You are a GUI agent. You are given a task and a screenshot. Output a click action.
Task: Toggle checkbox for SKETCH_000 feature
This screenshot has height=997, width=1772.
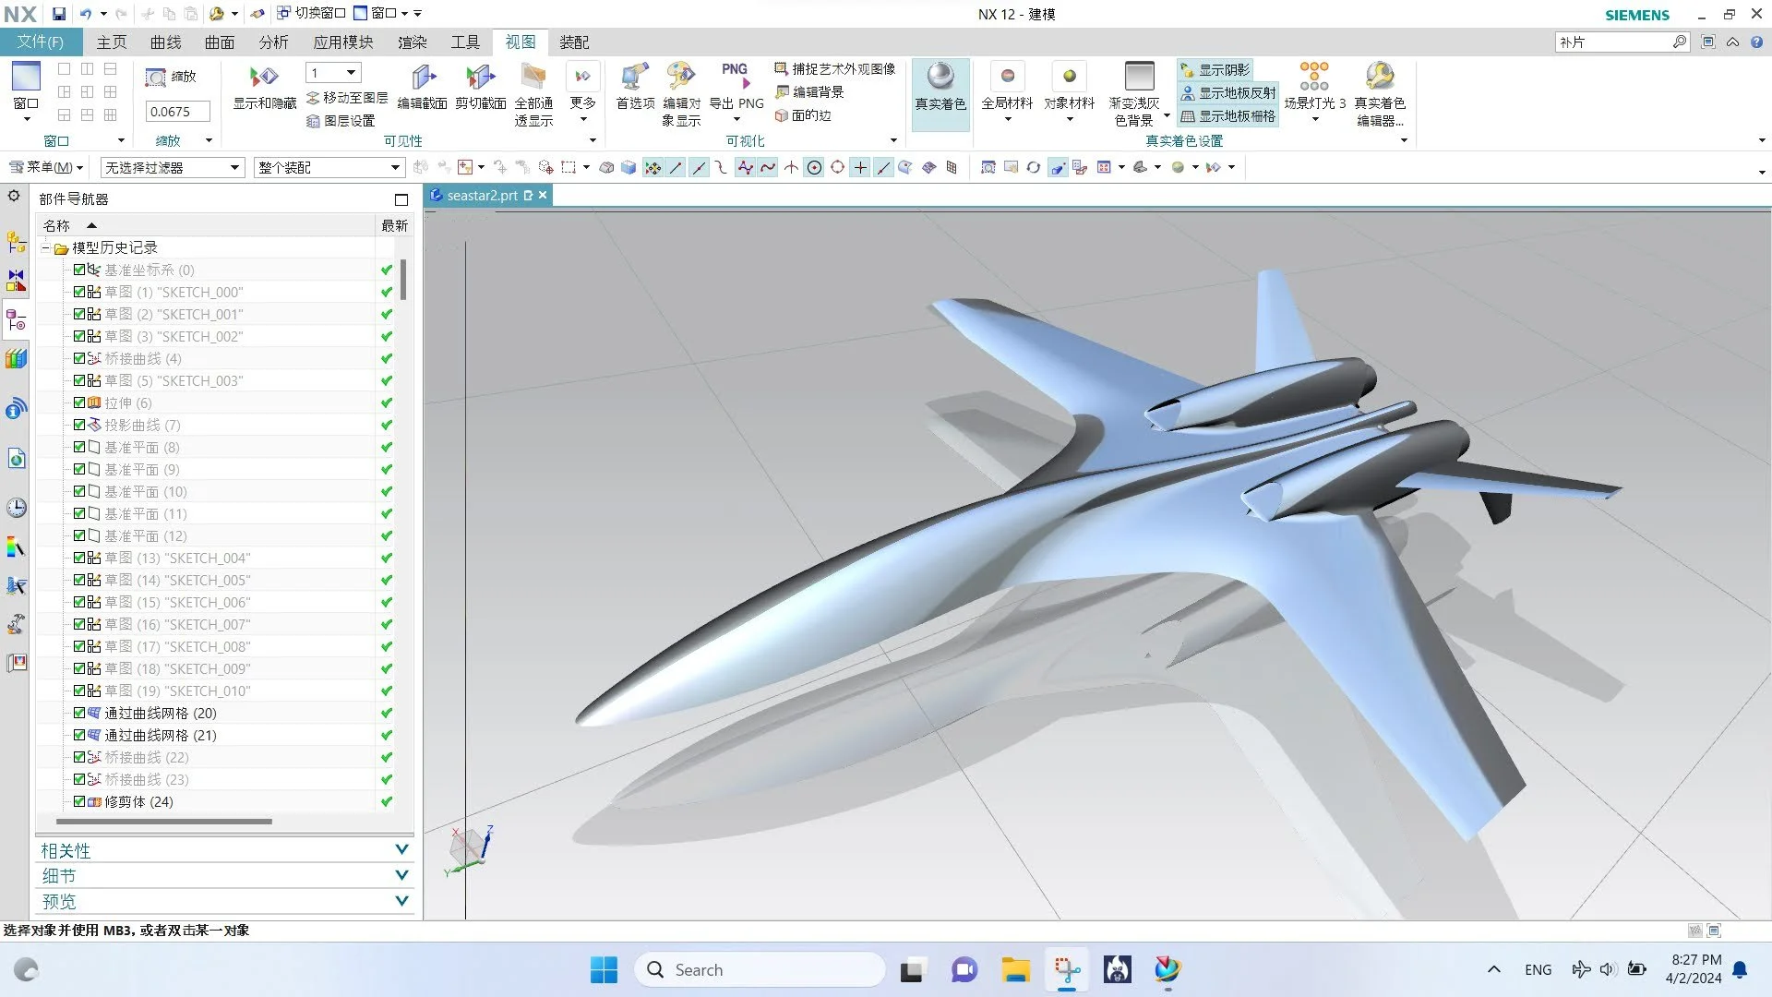click(79, 292)
